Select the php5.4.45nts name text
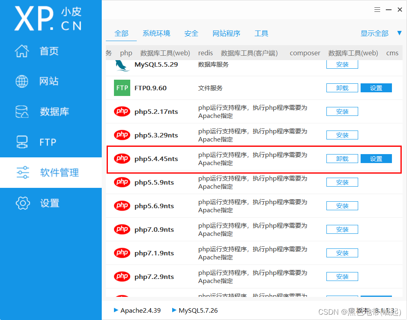 (156, 159)
